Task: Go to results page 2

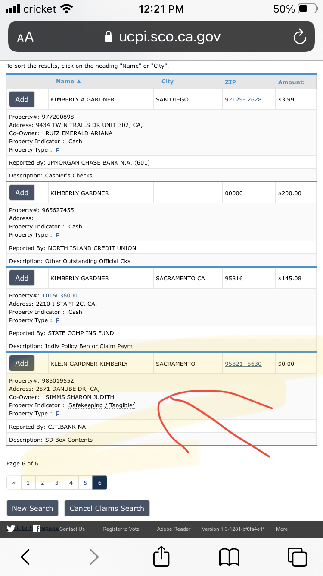Action: pos(42,483)
